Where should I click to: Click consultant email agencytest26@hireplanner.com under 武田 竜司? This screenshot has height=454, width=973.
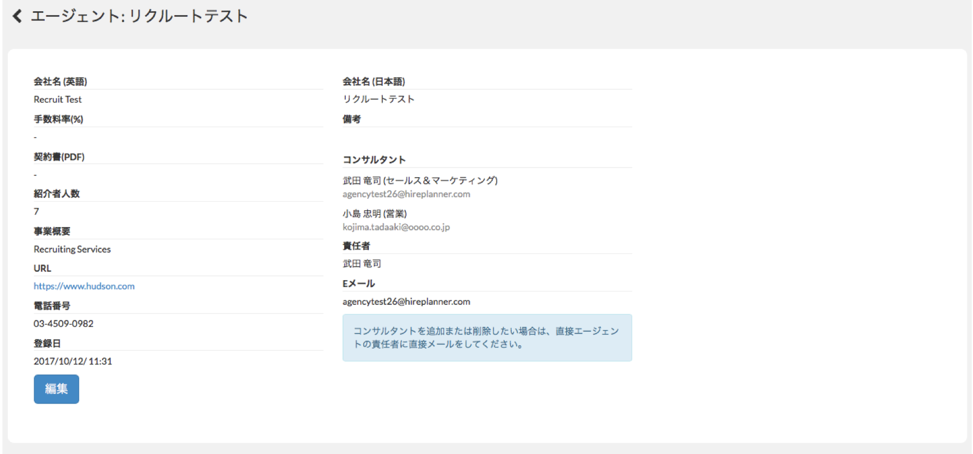pyautogui.click(x=406, y=194)
